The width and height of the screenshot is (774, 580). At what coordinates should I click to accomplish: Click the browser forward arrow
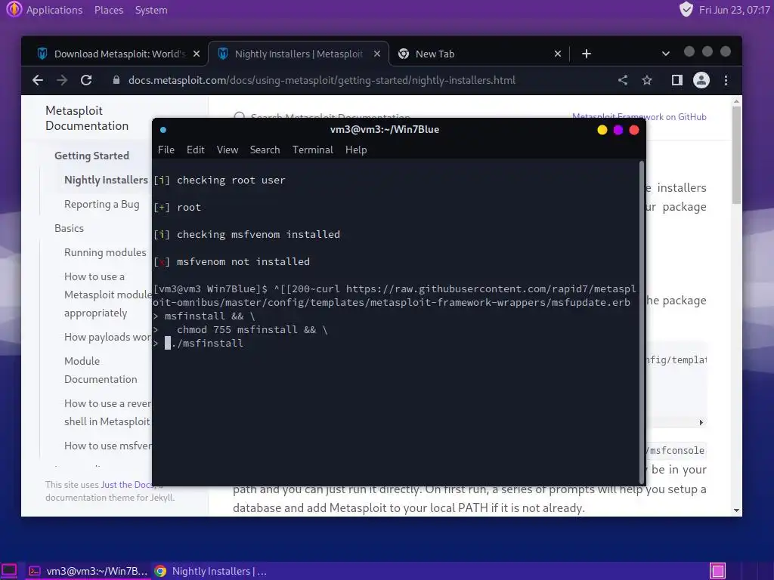(x=62, y=80)
